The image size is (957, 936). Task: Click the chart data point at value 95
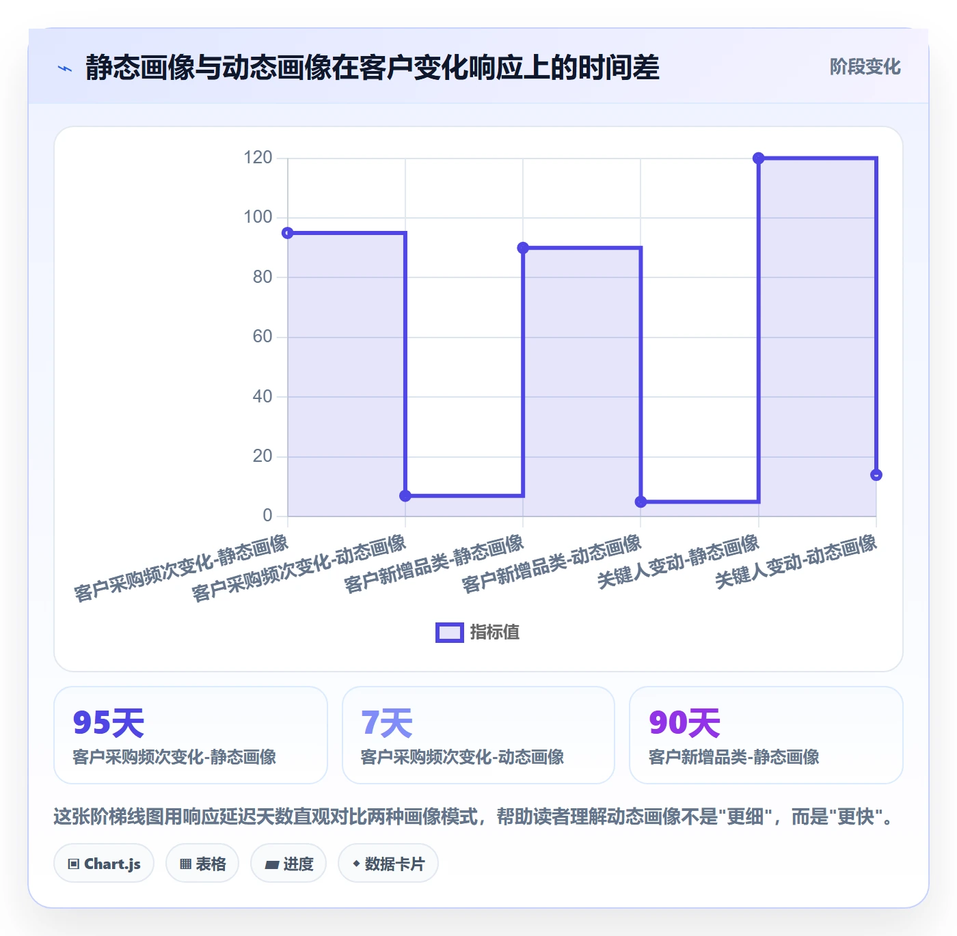288,233
